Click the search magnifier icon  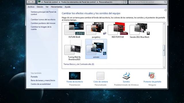[165, 2]
